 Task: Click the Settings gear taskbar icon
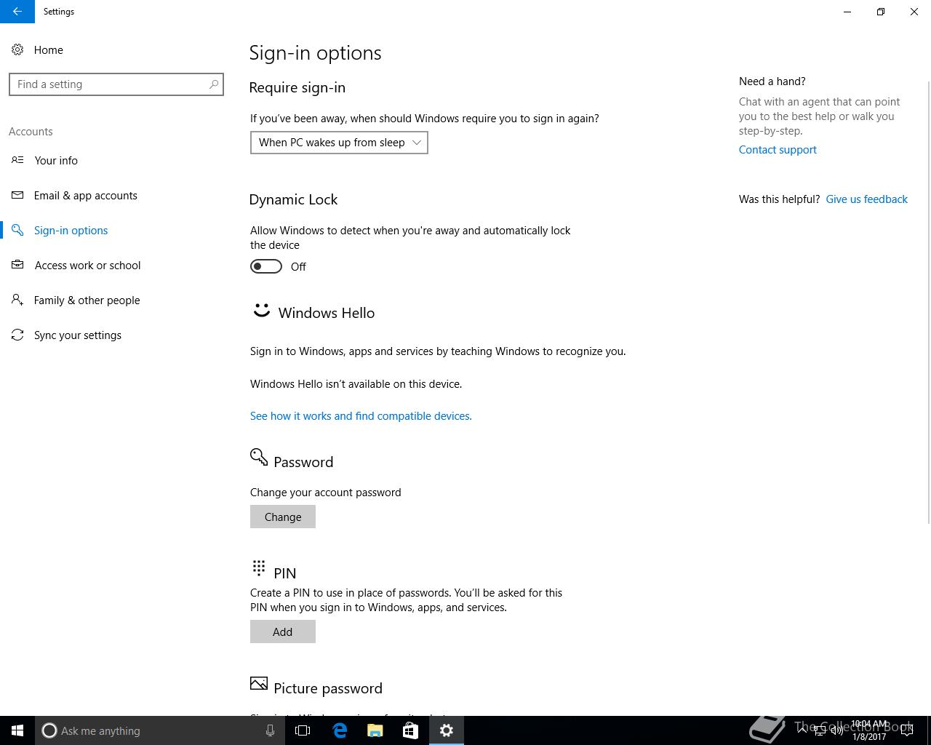pos(447,730)
